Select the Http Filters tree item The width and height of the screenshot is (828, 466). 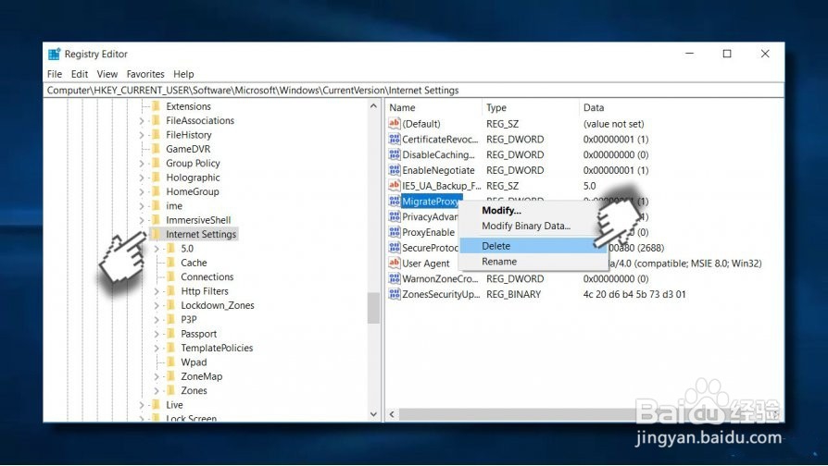pyautogui.click(x=205, y=291)
